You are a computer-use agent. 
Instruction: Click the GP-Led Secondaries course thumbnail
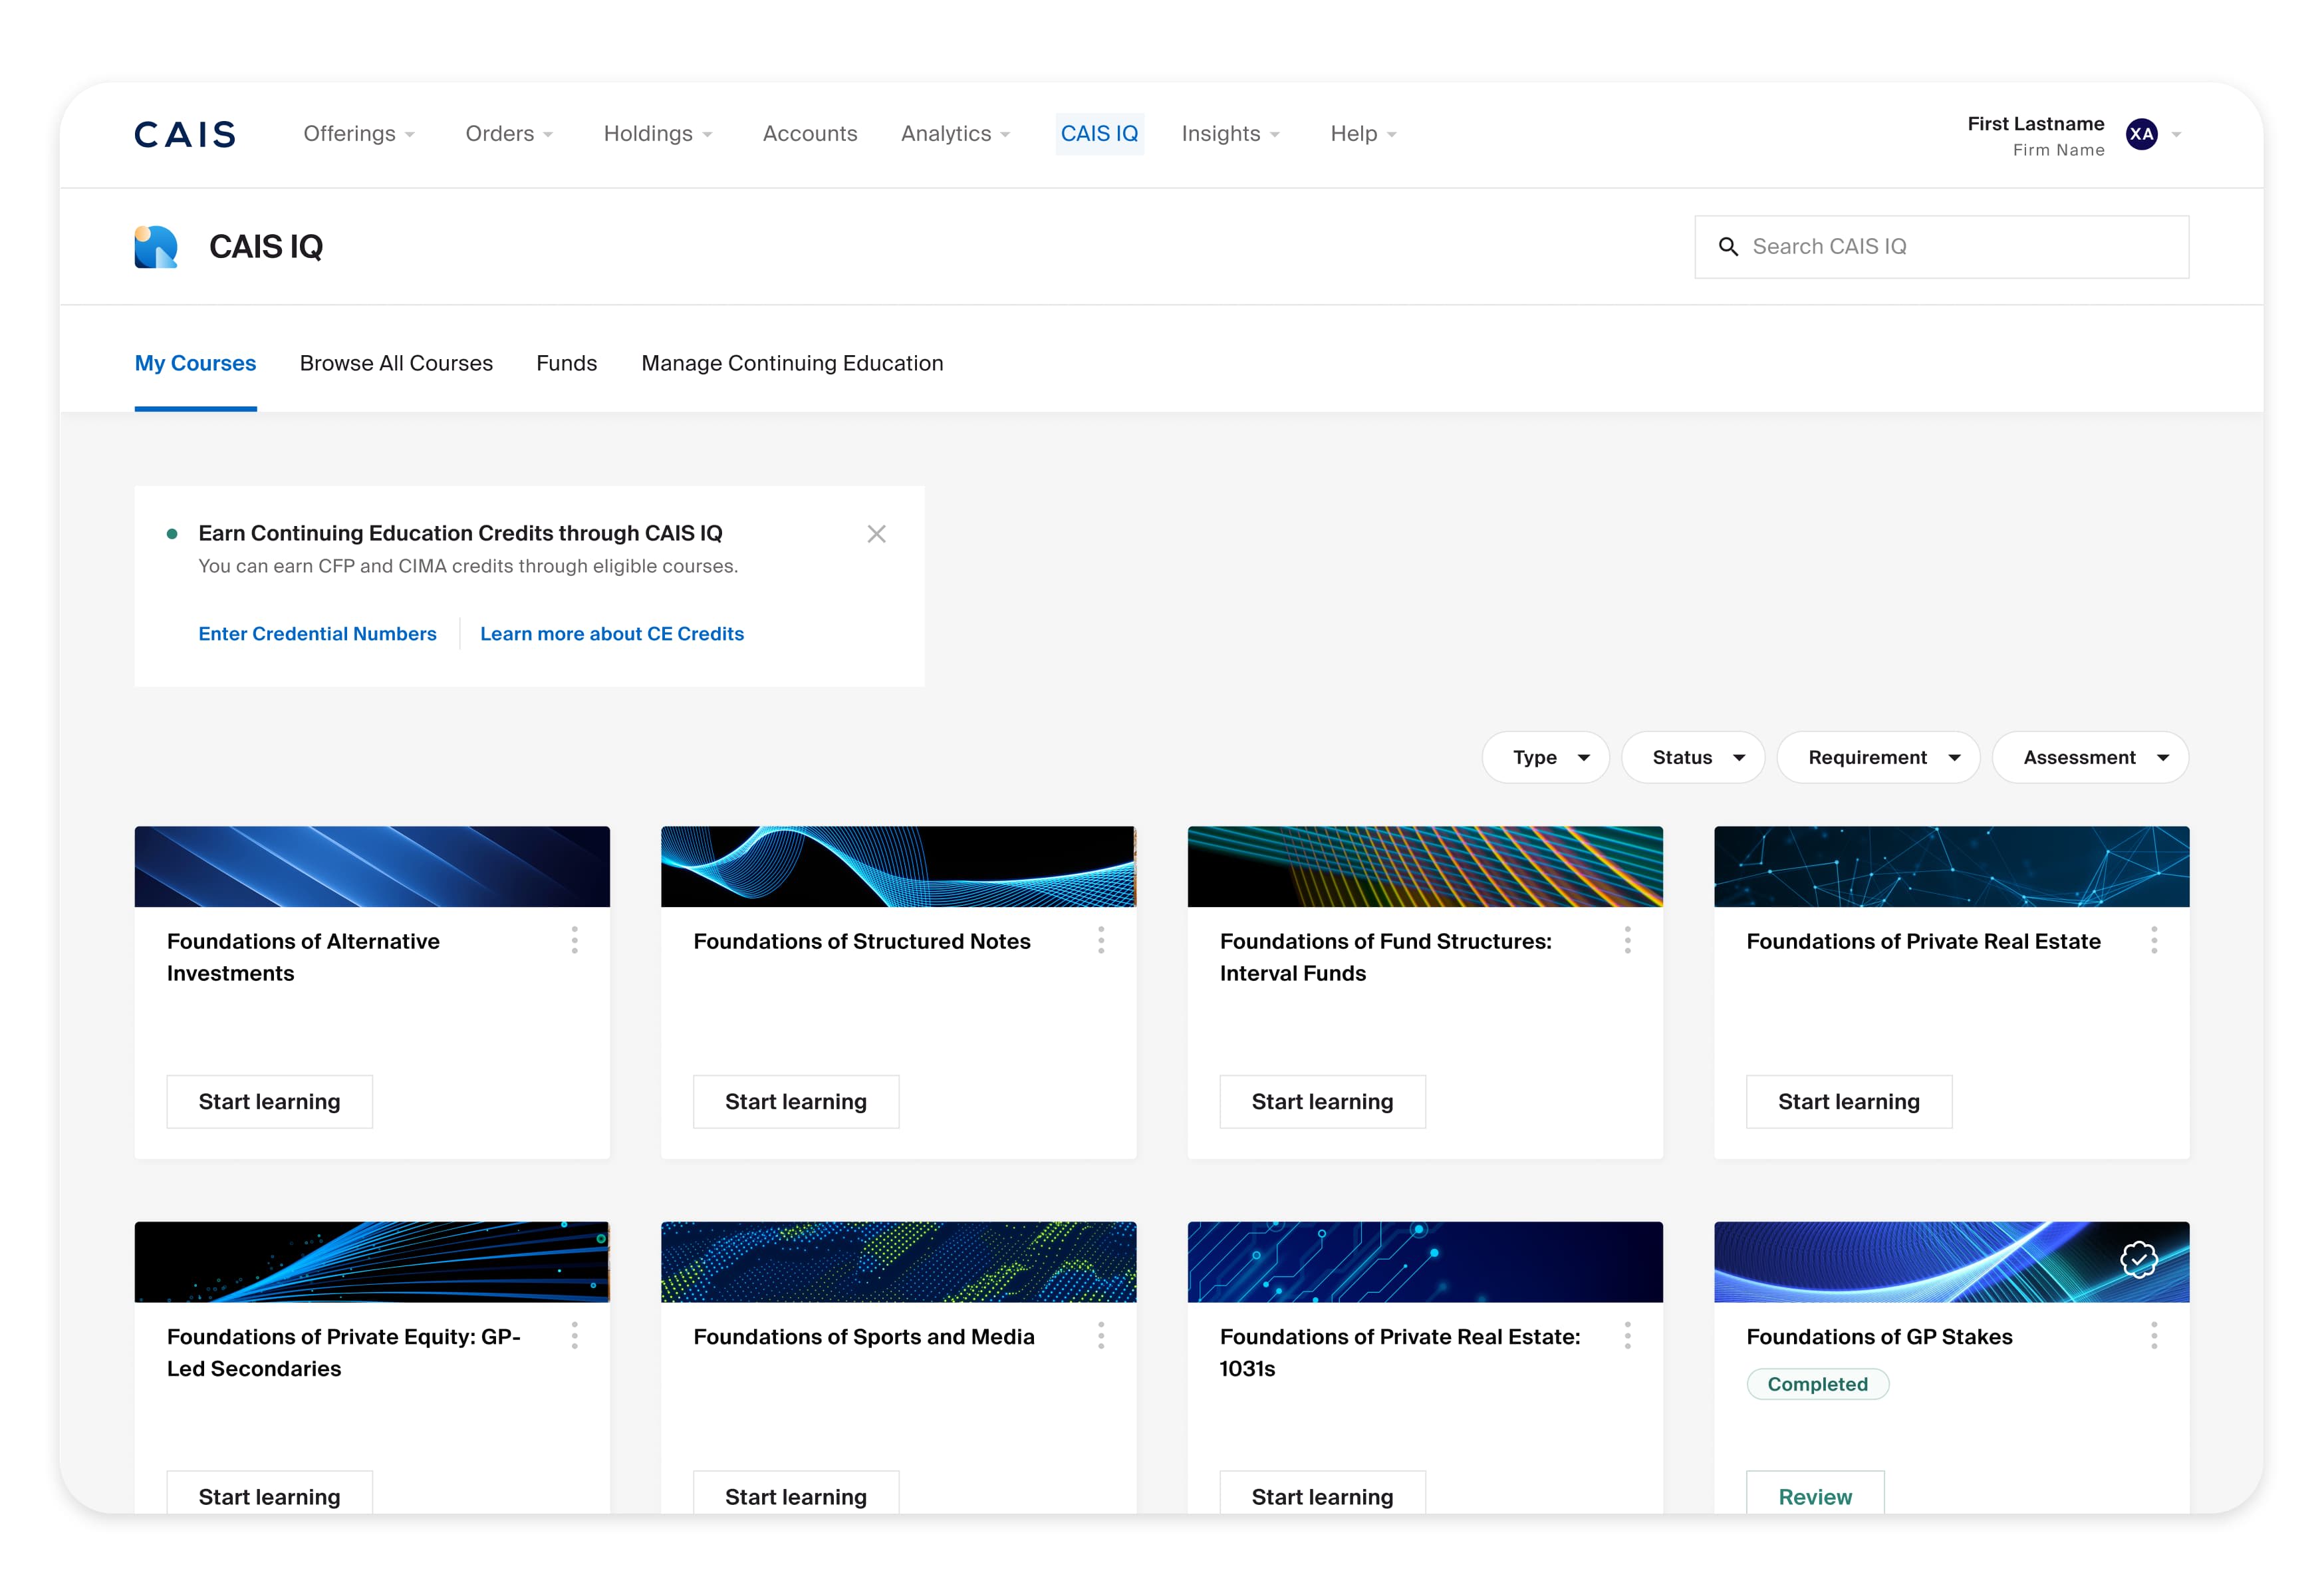(x=372, y=1261)
